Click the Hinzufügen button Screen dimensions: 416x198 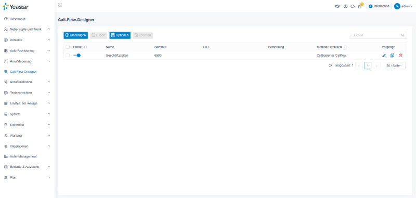75,35
